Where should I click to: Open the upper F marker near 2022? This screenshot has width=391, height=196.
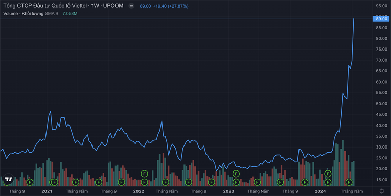(144, 174)
